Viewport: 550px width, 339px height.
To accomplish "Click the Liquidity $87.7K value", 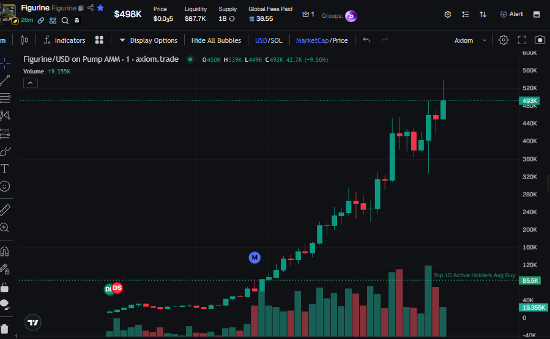I will 195,18.
